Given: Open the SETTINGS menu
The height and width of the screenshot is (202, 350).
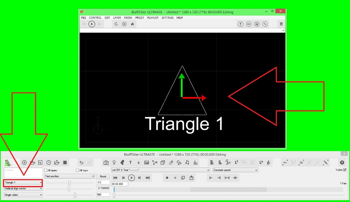Looking at the screenshot, I should (x=167, y=18).
